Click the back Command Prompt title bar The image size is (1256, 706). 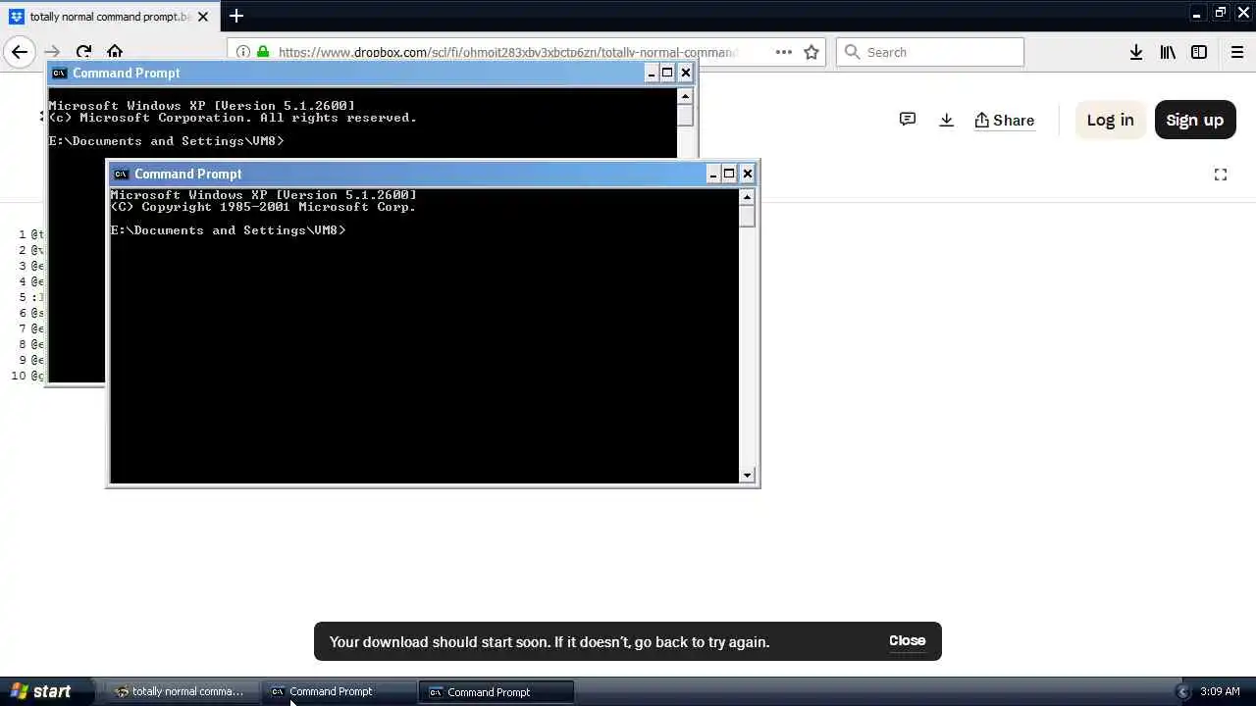(371, 73)
